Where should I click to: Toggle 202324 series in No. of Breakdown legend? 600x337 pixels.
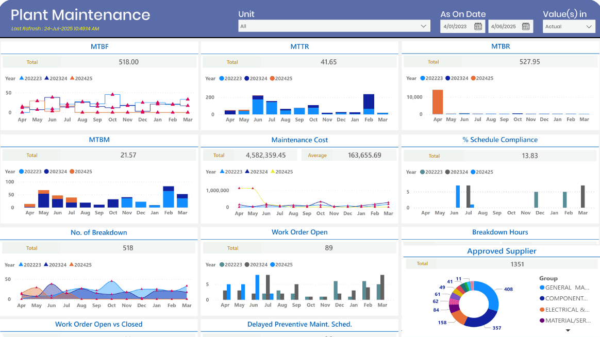coord(46,265)
